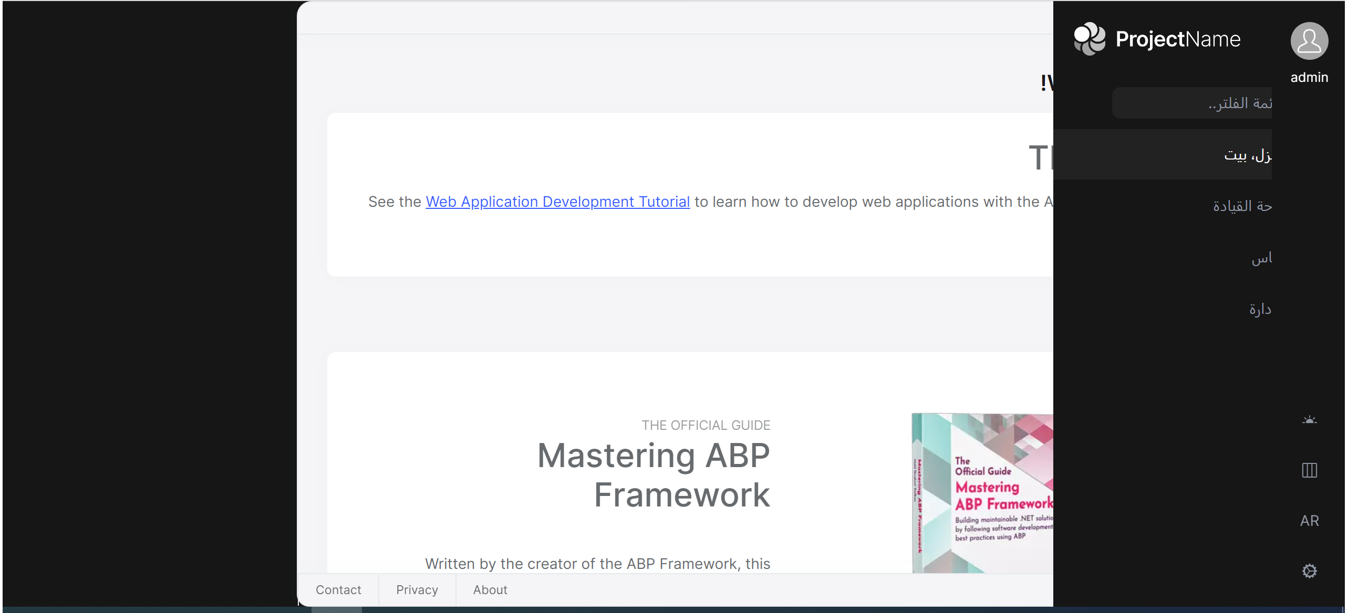The image size is (1348, 613).
Task: Click the ProjectName flower logo icon
Action: tap(1090, 39)
